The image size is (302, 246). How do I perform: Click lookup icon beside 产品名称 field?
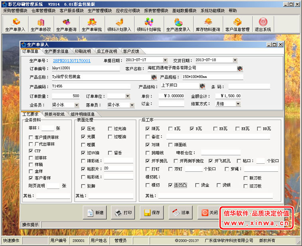(154, 77)
